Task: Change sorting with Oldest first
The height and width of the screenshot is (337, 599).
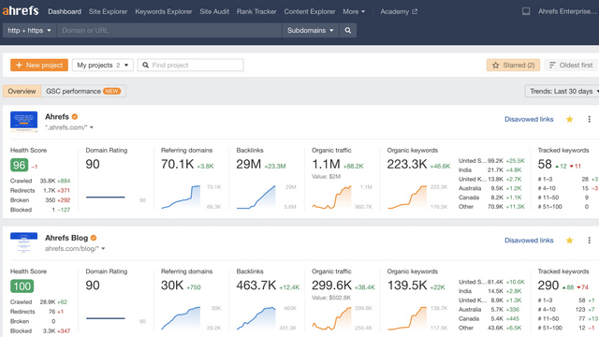Action: pyautogui.click(x=571, y=65)
